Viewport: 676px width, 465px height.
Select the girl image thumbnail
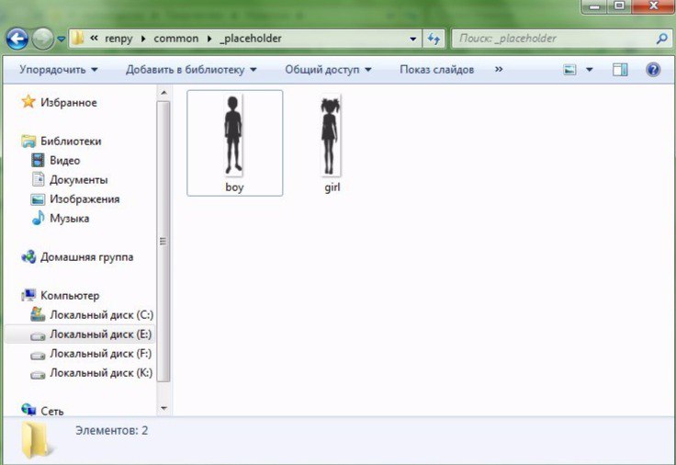(331, 135)
